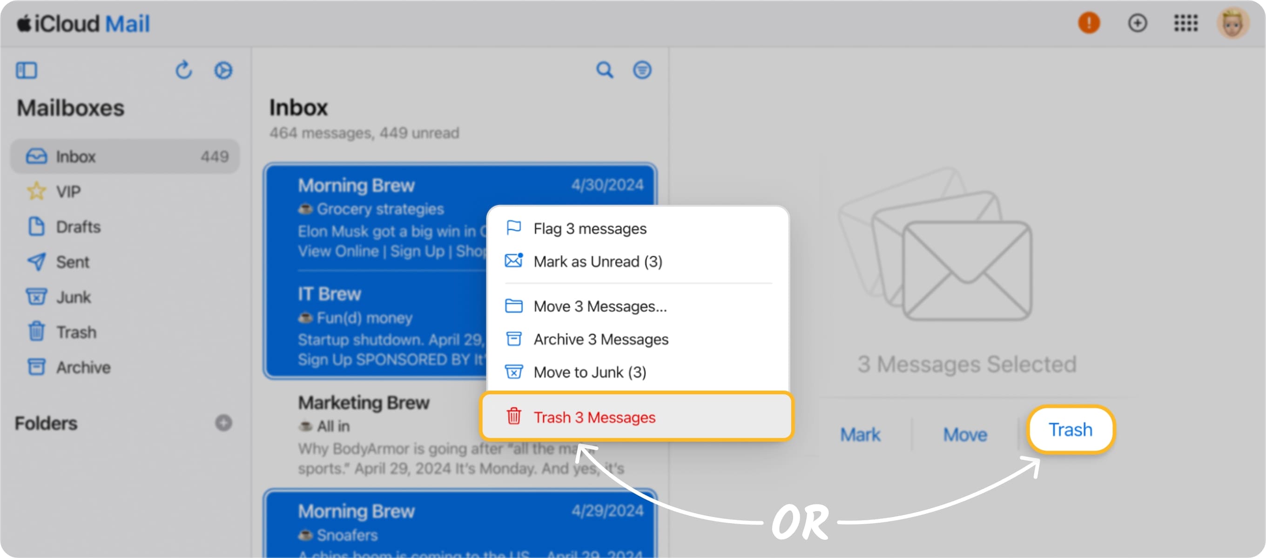Open the mail settings icon in sidebar header
Image resolution: width=1266 pixels, height=558 pixels.
point(223,70)
